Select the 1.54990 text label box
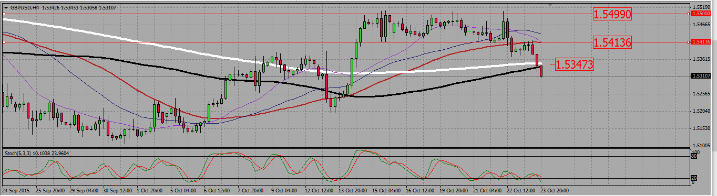717x196 pixels. 612,14
